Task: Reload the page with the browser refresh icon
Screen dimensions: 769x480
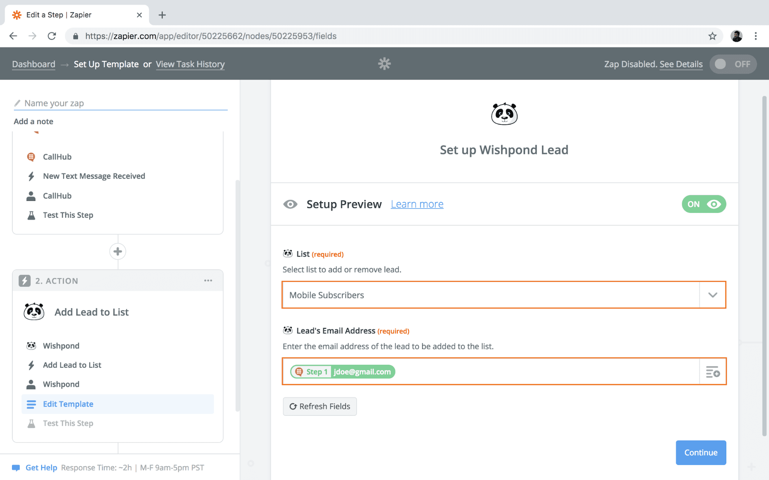Action: (52, 36)
